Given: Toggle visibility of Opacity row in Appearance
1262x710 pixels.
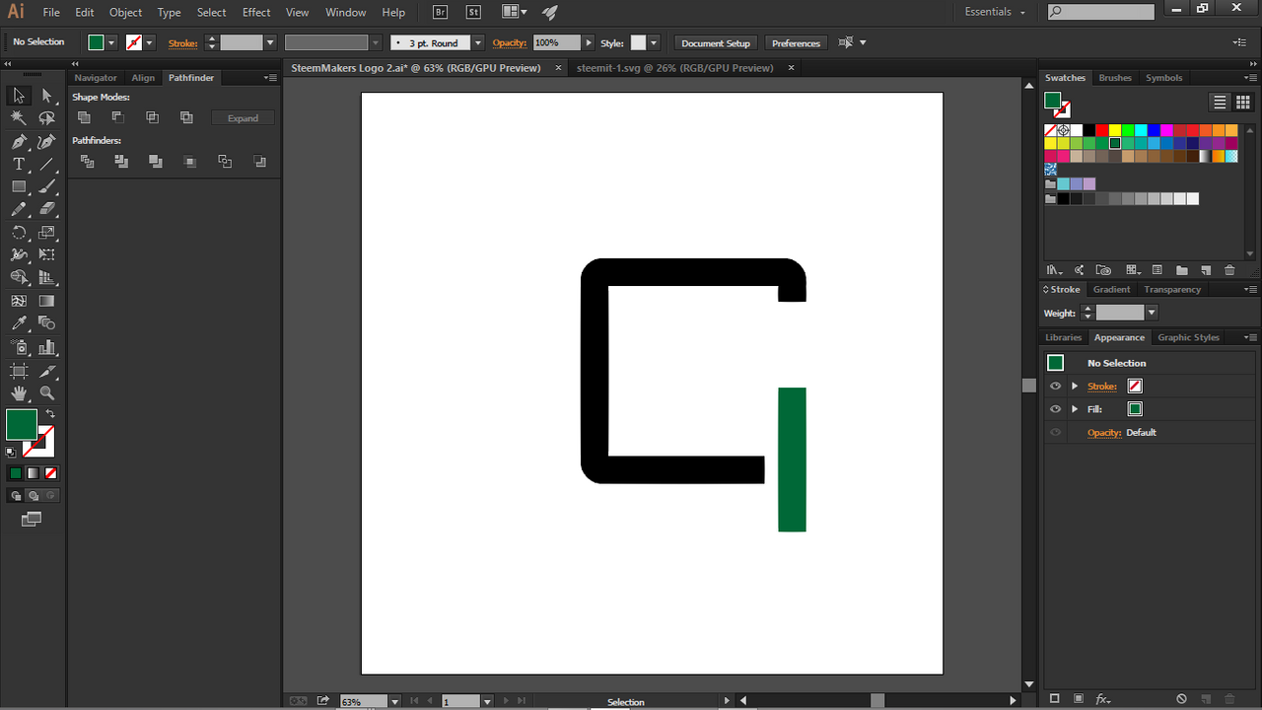Looking at the screenshot, I should (1056, 433).
